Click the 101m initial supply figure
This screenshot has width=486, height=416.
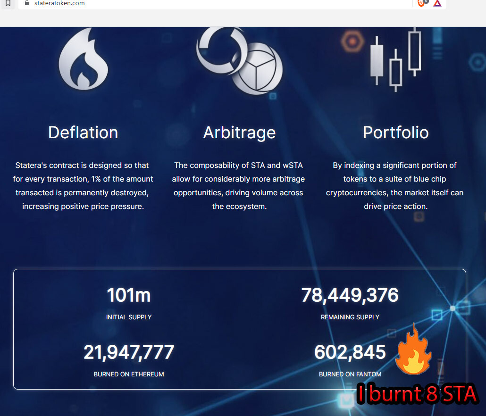(x=129, y=295)
